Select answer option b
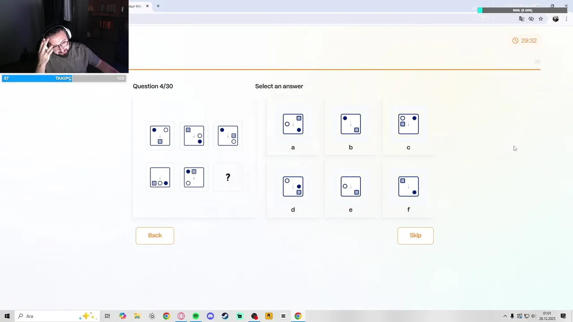Image resolution: width=573 pixels, height=322 pixels. coord(351,127)
